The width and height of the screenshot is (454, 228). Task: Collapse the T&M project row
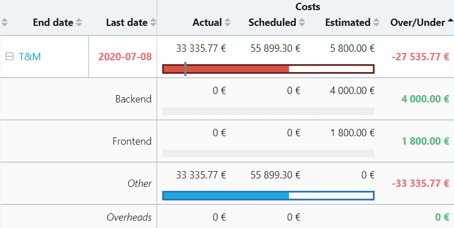tap(10, 57)
